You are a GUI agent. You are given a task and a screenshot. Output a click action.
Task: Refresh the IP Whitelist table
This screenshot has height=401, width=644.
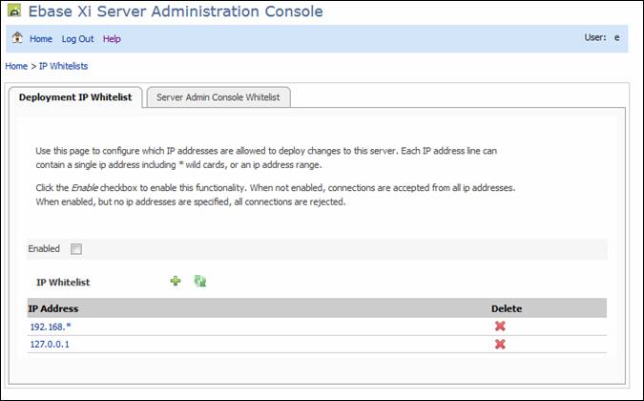(x=200, y=281)
